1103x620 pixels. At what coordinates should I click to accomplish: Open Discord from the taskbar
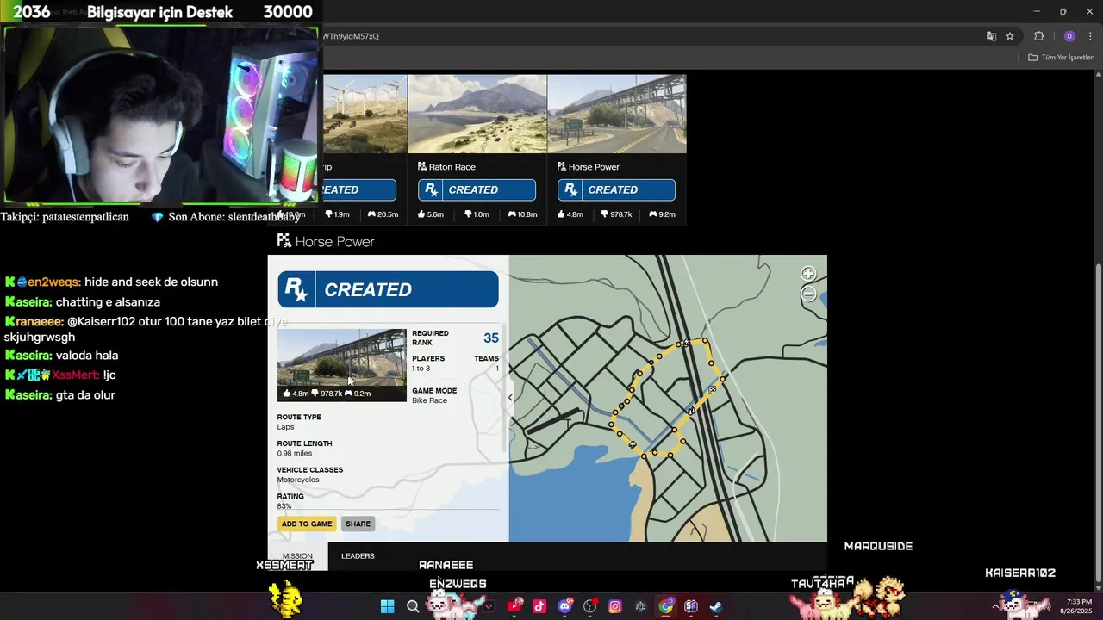click(565, 606)
